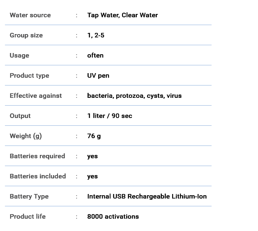Image resolution: width=258 pixels, height=231 pixels.
Task: Click the "Water source" label
Action: [30, 15]
